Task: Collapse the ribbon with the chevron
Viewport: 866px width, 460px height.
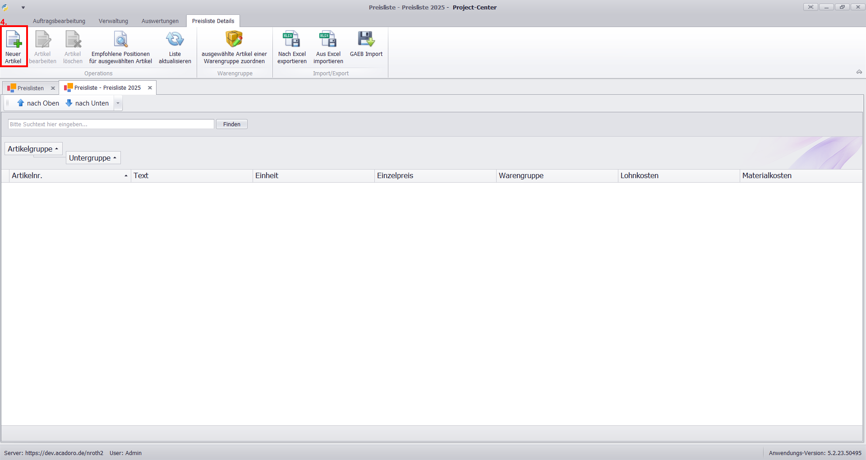Action: tap(859, 72)
